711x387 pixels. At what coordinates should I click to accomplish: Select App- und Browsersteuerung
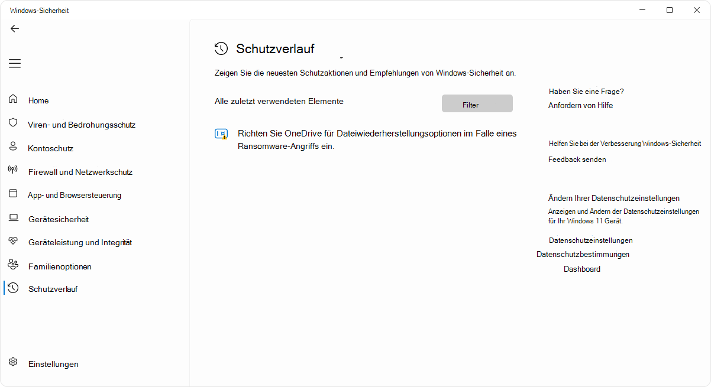[x=75, y=195]
